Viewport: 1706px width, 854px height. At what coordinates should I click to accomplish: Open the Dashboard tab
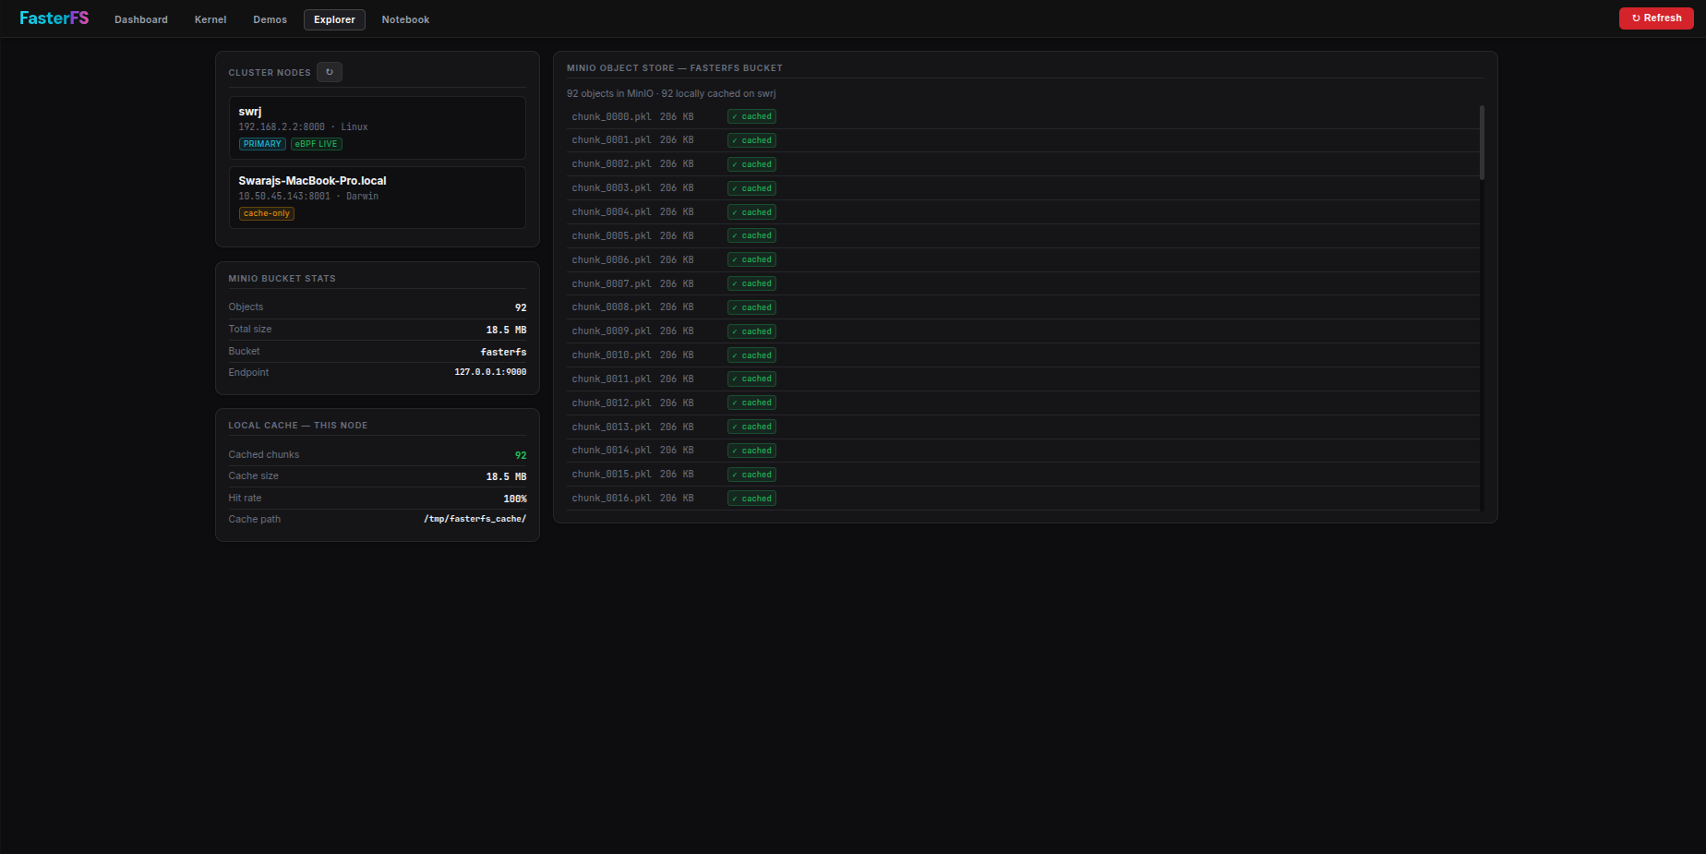click(x=141, y=19)
